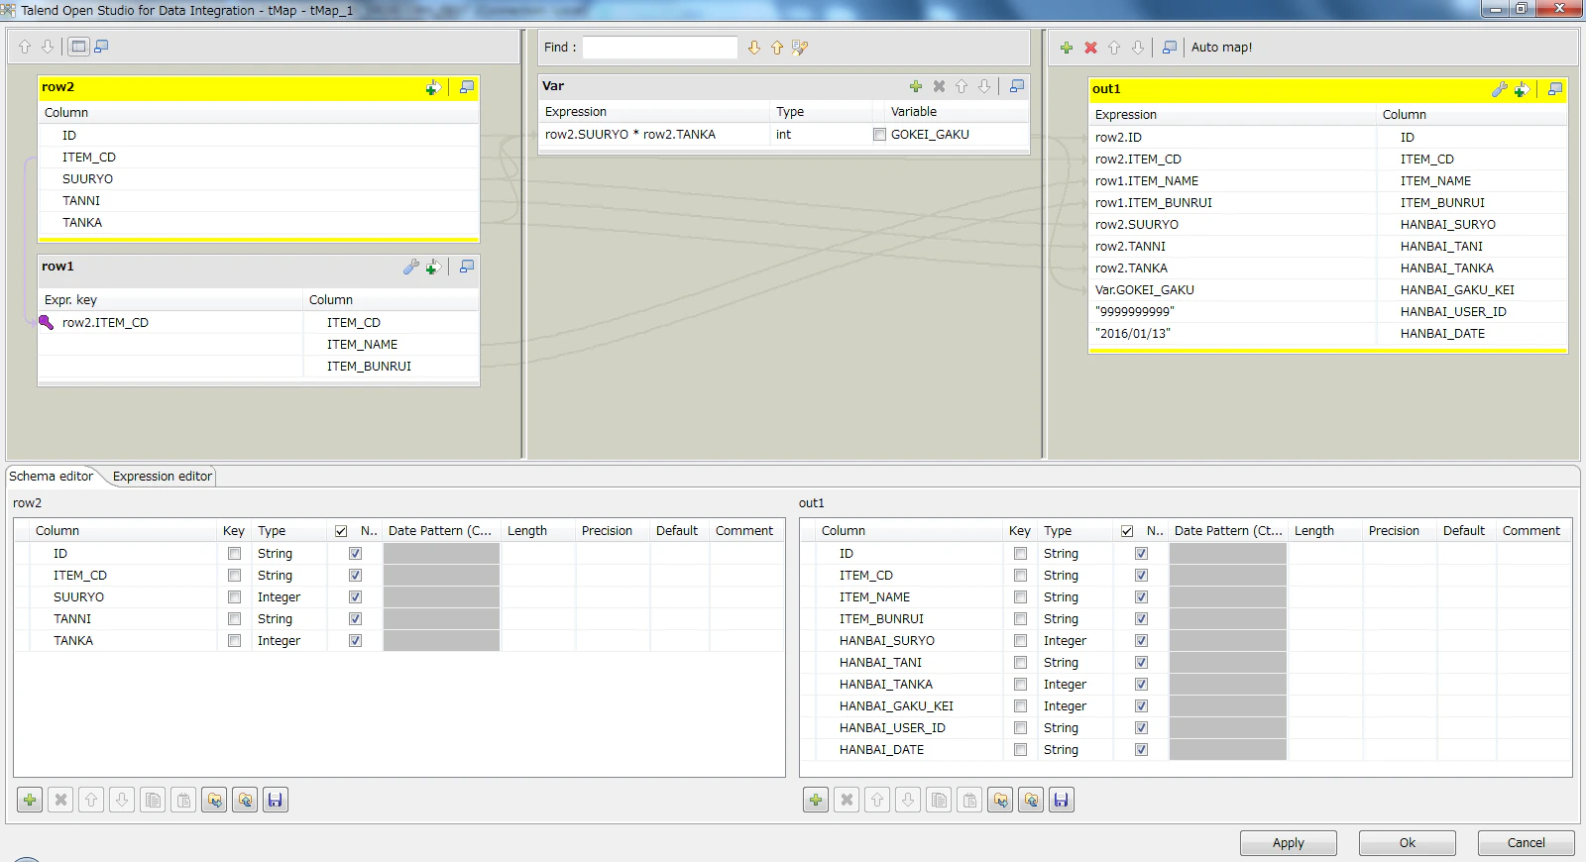The width and height of the screenshot is (1586, 862).
Task: Toggle highlight-all in the Find bar
Action: (x=800, y=48)
